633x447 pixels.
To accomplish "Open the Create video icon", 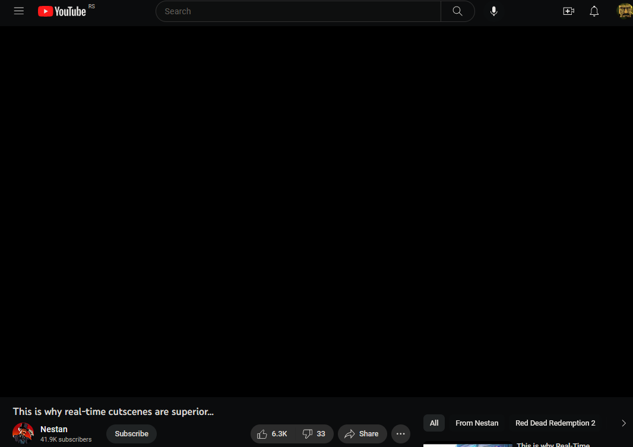I will pyautogui.click(x=568, y=11).
